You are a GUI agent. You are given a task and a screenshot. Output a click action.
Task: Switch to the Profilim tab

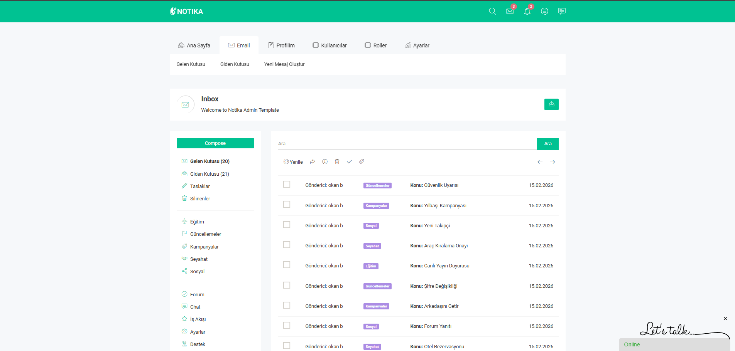pos(281,45)
